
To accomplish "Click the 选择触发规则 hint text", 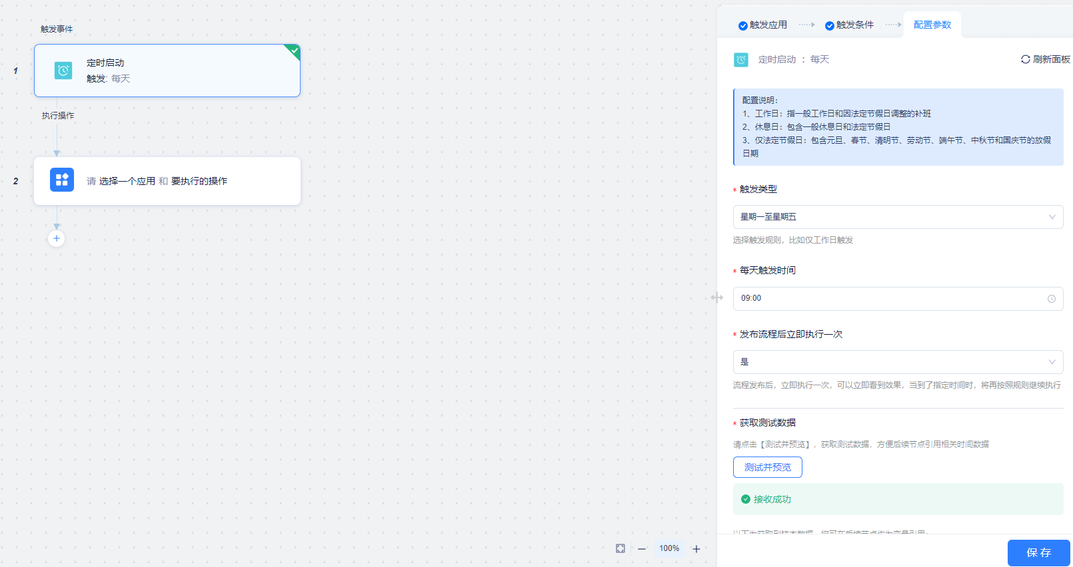I will pos(793,240).
